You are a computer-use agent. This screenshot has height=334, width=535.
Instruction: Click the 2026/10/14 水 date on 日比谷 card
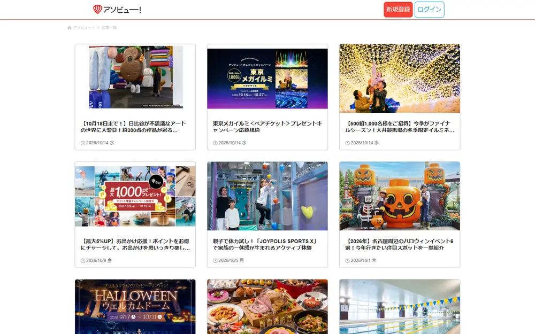[x=101, y=143]
